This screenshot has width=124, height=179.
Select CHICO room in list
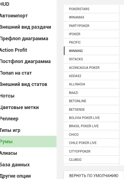tap(91, 134)
